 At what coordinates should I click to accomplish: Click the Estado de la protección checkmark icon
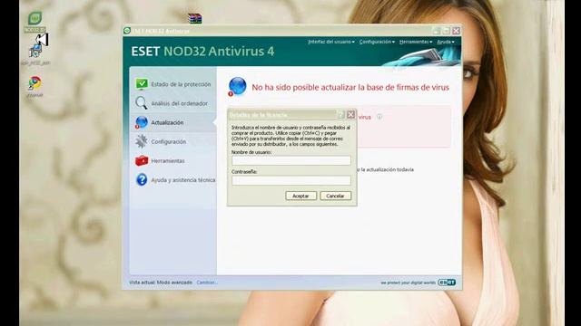(x=142, y=84)
